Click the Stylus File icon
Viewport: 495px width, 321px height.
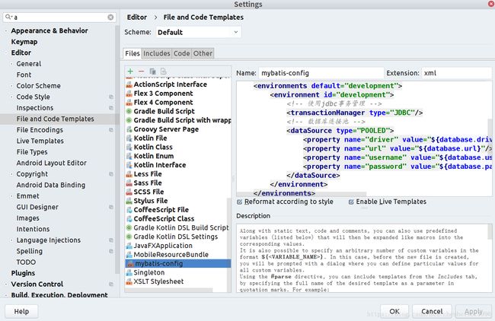pos(129,201)
